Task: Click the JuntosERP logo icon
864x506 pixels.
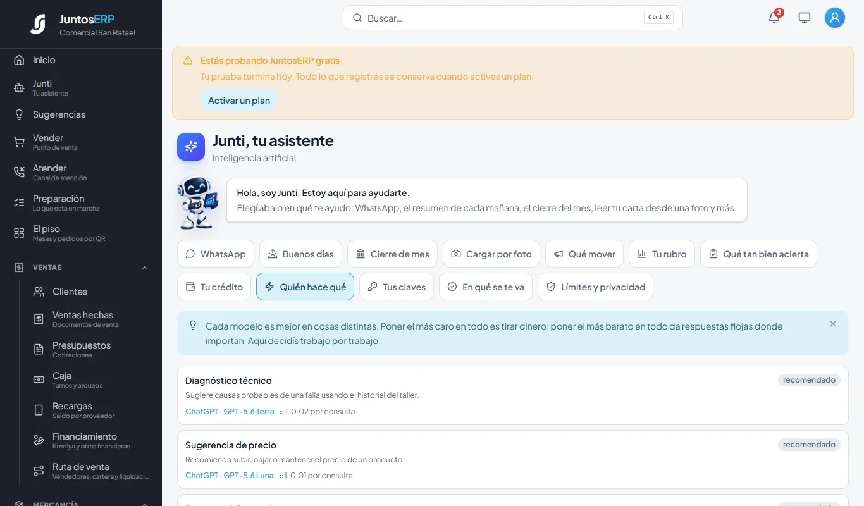Action: 38,24
